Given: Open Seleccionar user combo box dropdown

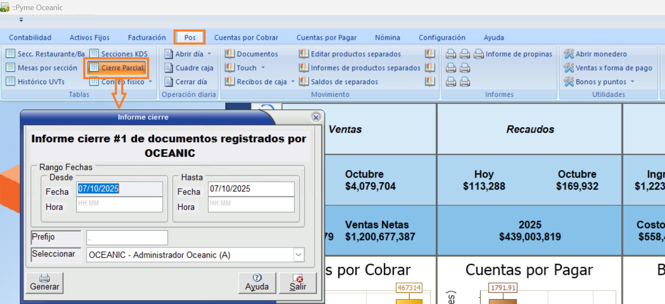Looking at the screenshot, I should pyautogui.click(x=299, y=255).
